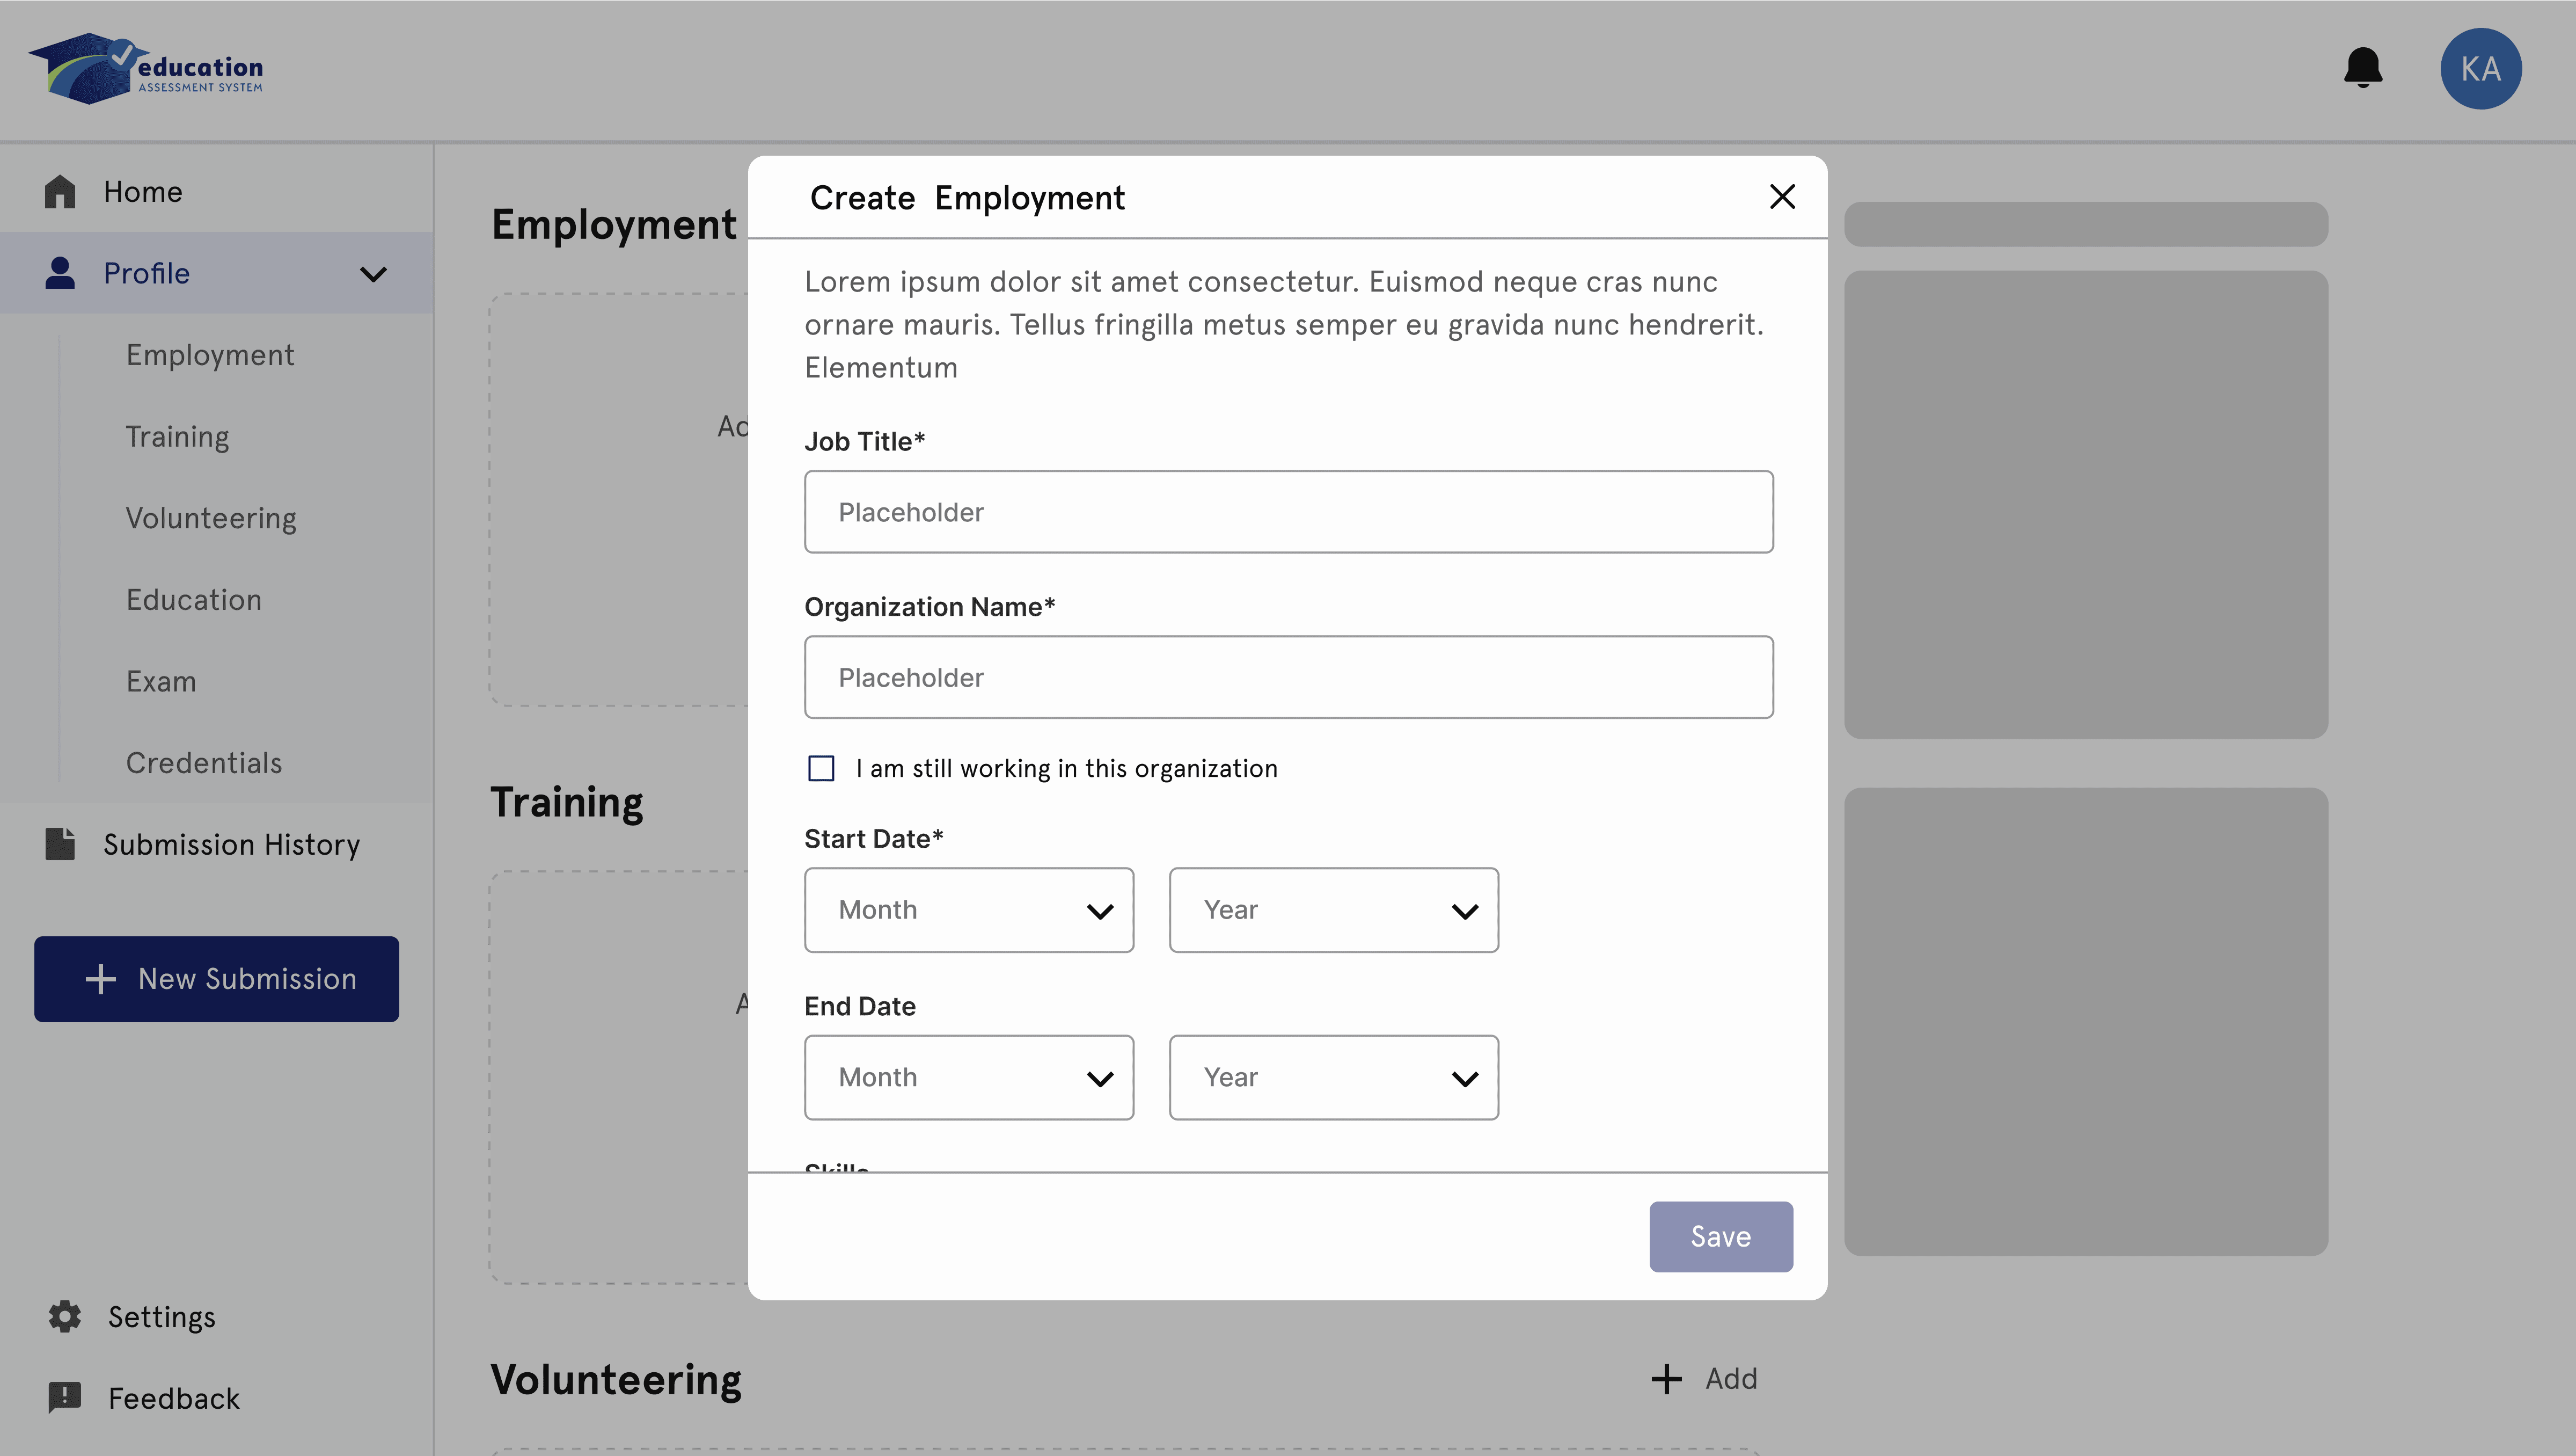Select Credentials in the sidebar

pos(204,762)
